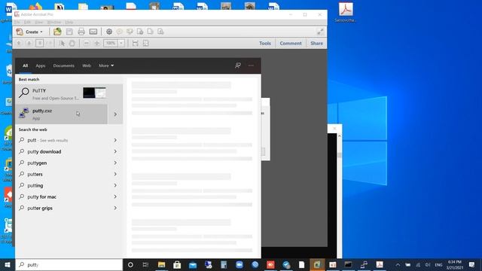Open Acrobat 100% zoom level dropdown
Viewport: 482px width, 271px height.
(x=121, y=44)
